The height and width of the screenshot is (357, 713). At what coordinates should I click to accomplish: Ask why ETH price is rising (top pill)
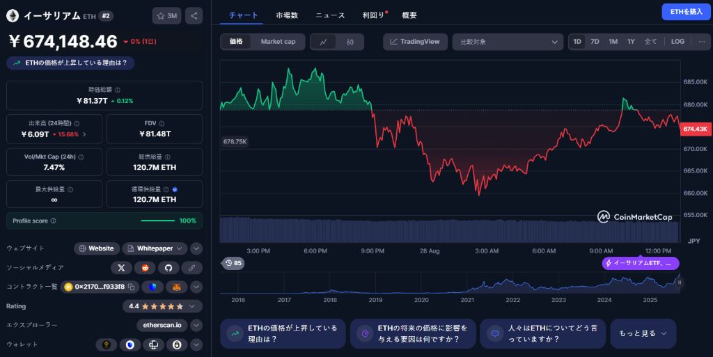pos(70,63)
